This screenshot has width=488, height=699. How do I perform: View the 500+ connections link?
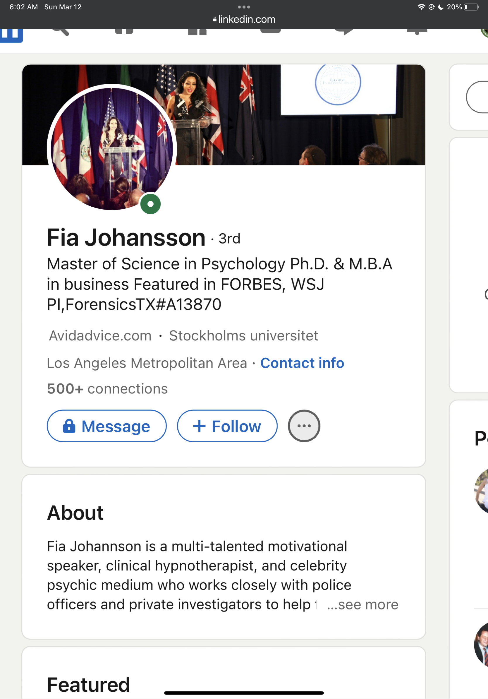tap(107, 389)
